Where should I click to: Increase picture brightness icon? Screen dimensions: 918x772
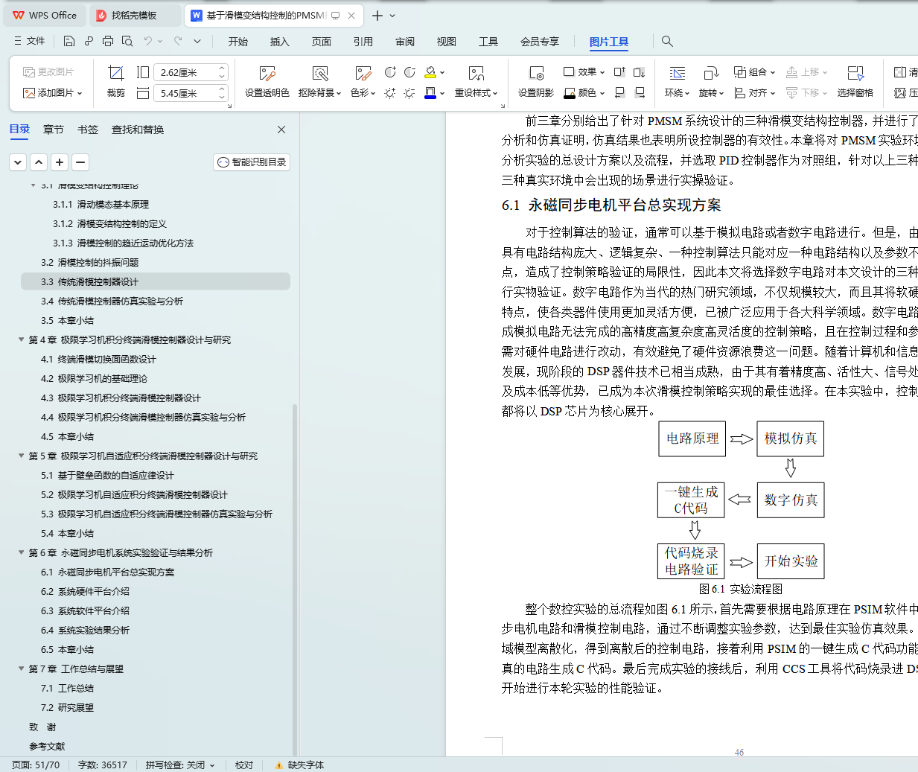(x=390, y=93)
